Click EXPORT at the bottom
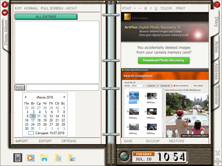The image size is (222, 166). coord(45,141)
